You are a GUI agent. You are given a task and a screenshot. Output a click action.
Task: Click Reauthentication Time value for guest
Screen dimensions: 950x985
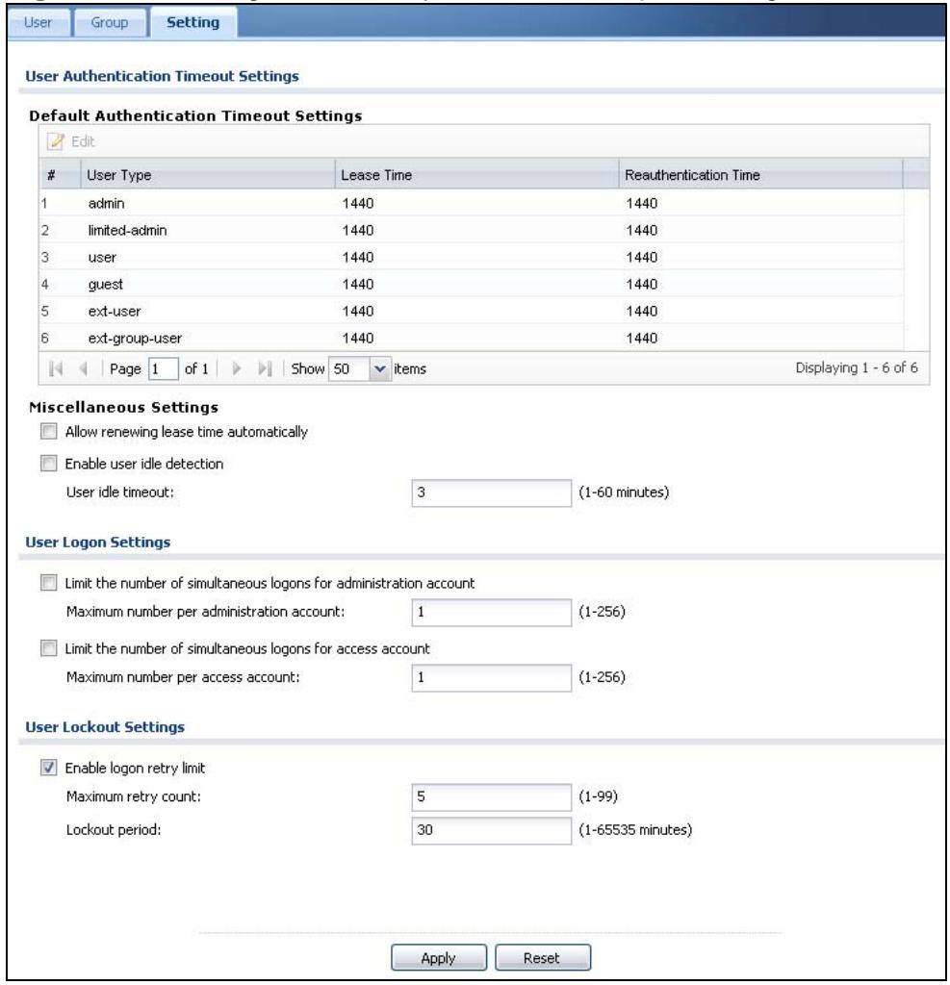pyautogui.click(x=641, y=284)
